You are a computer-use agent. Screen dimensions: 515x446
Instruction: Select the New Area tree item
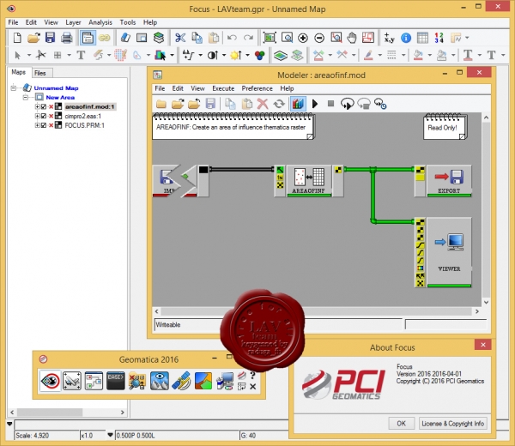coord(60,97)
